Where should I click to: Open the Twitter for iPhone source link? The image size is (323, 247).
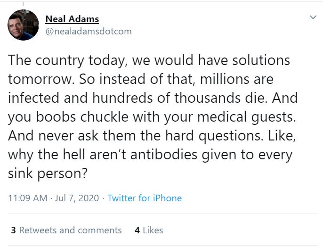(145, 198)
